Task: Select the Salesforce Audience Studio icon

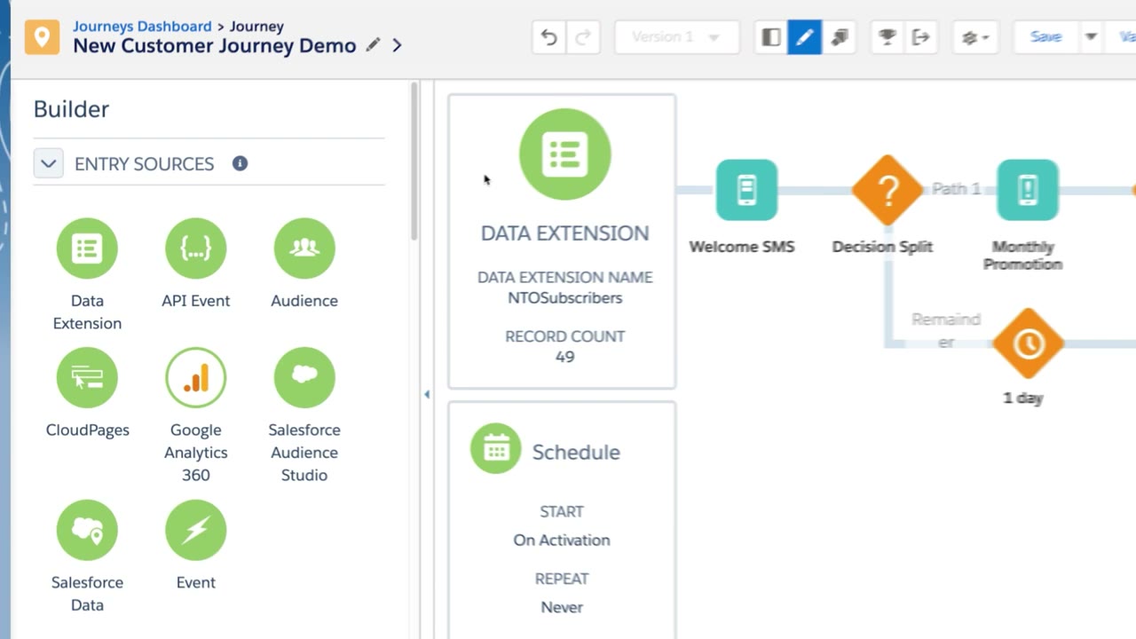Action: (x=304, y=377)
